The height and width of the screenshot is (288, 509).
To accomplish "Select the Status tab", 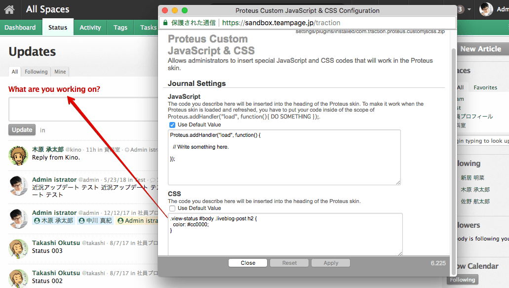I will 58,28.
